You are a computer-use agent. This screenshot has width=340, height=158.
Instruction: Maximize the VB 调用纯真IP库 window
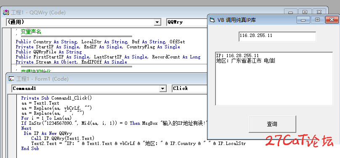click(x=317, y=20)
